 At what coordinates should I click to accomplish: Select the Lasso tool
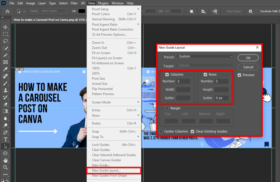pyautogui.click(x=6, y=41)
